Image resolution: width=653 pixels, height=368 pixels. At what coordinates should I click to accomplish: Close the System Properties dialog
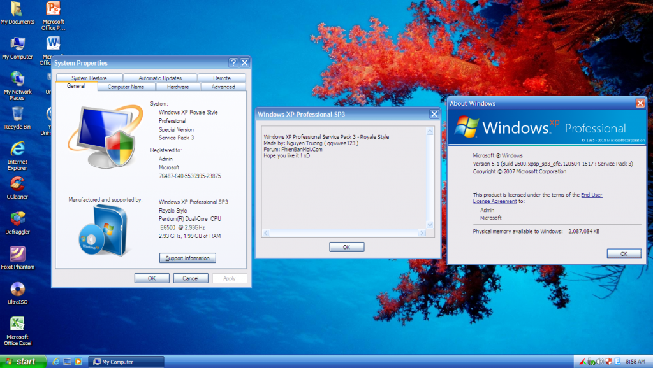pos(245,63)
